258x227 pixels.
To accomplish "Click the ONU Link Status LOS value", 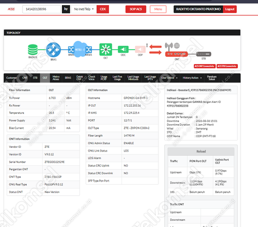I will click(126, 151).
